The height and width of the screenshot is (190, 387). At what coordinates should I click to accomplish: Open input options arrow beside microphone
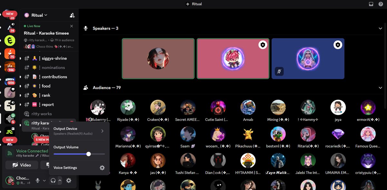click(44, 181)
